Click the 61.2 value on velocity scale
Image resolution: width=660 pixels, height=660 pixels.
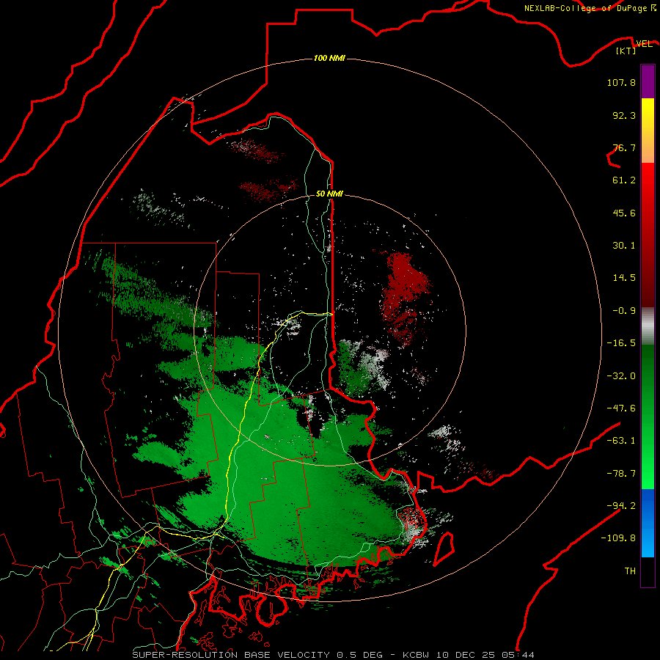tap(624, 180)
